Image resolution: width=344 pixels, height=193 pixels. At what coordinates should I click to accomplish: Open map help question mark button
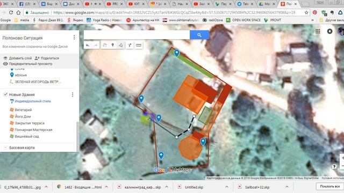[x=334, y=167]
